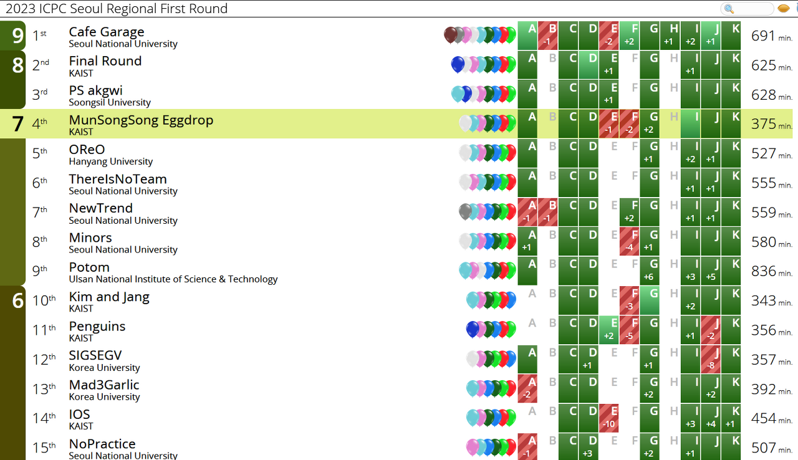Screen dimensions: 798x460
Task: Click the 2023 ICPC Seoul Regional First Round title
Action: [x=117, y=9]
